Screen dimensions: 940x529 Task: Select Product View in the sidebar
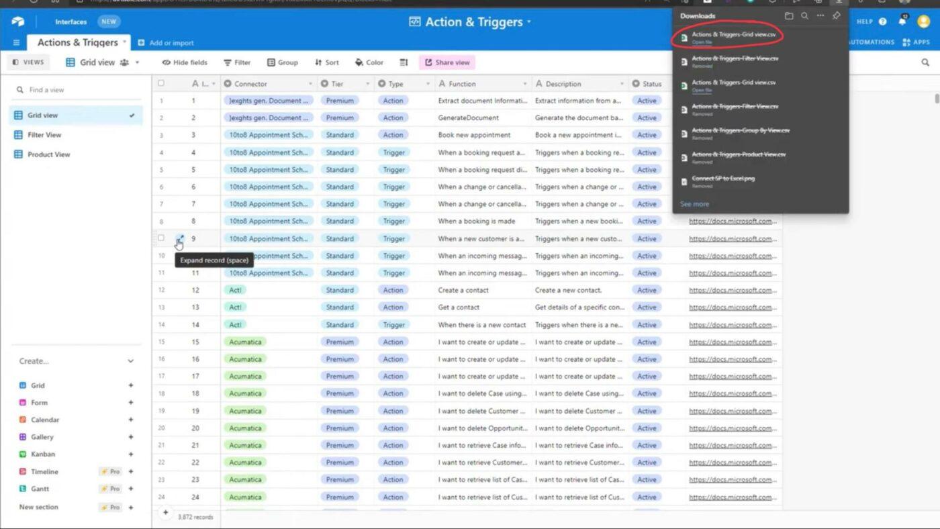click(48, 154)
